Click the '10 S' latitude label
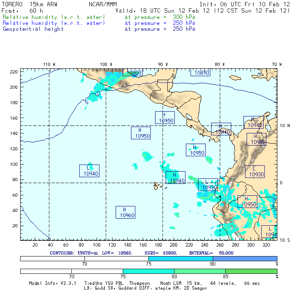292x292 pixels. 285,240
